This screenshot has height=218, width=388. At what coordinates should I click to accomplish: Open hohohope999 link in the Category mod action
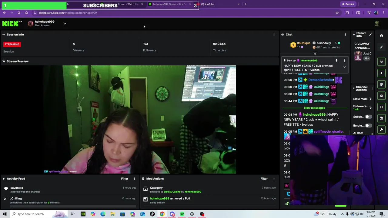coord(193,192)
